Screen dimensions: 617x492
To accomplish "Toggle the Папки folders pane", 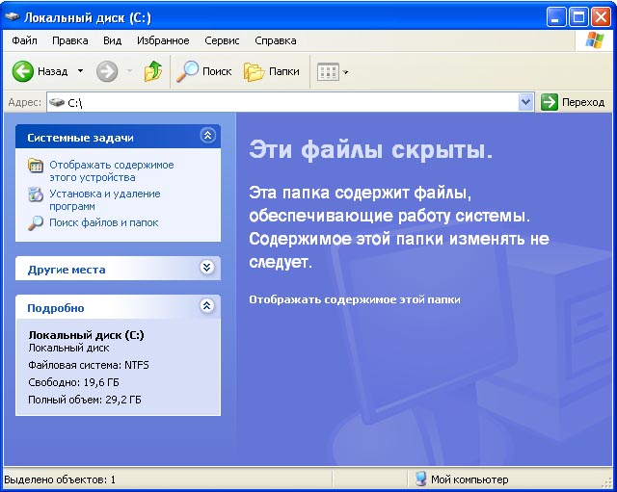I will [272, 71].
